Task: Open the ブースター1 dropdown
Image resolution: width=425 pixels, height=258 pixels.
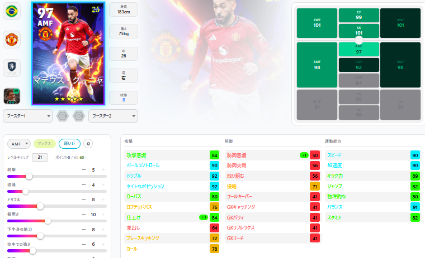Action: coord(27,116)
